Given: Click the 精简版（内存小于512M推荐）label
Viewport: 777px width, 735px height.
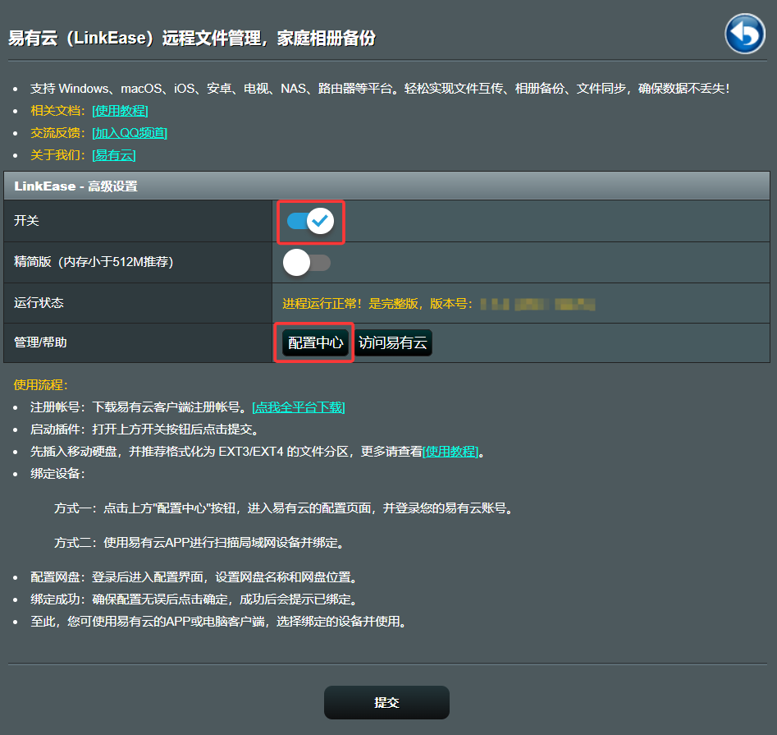Looking at the screenshot, I should pos(94,261).
